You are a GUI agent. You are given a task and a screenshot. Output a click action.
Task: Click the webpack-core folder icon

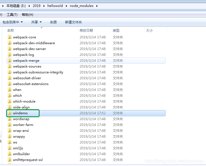point(9,37)
